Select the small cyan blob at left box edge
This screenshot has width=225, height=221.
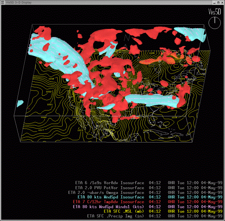click(x=20, y=103)
